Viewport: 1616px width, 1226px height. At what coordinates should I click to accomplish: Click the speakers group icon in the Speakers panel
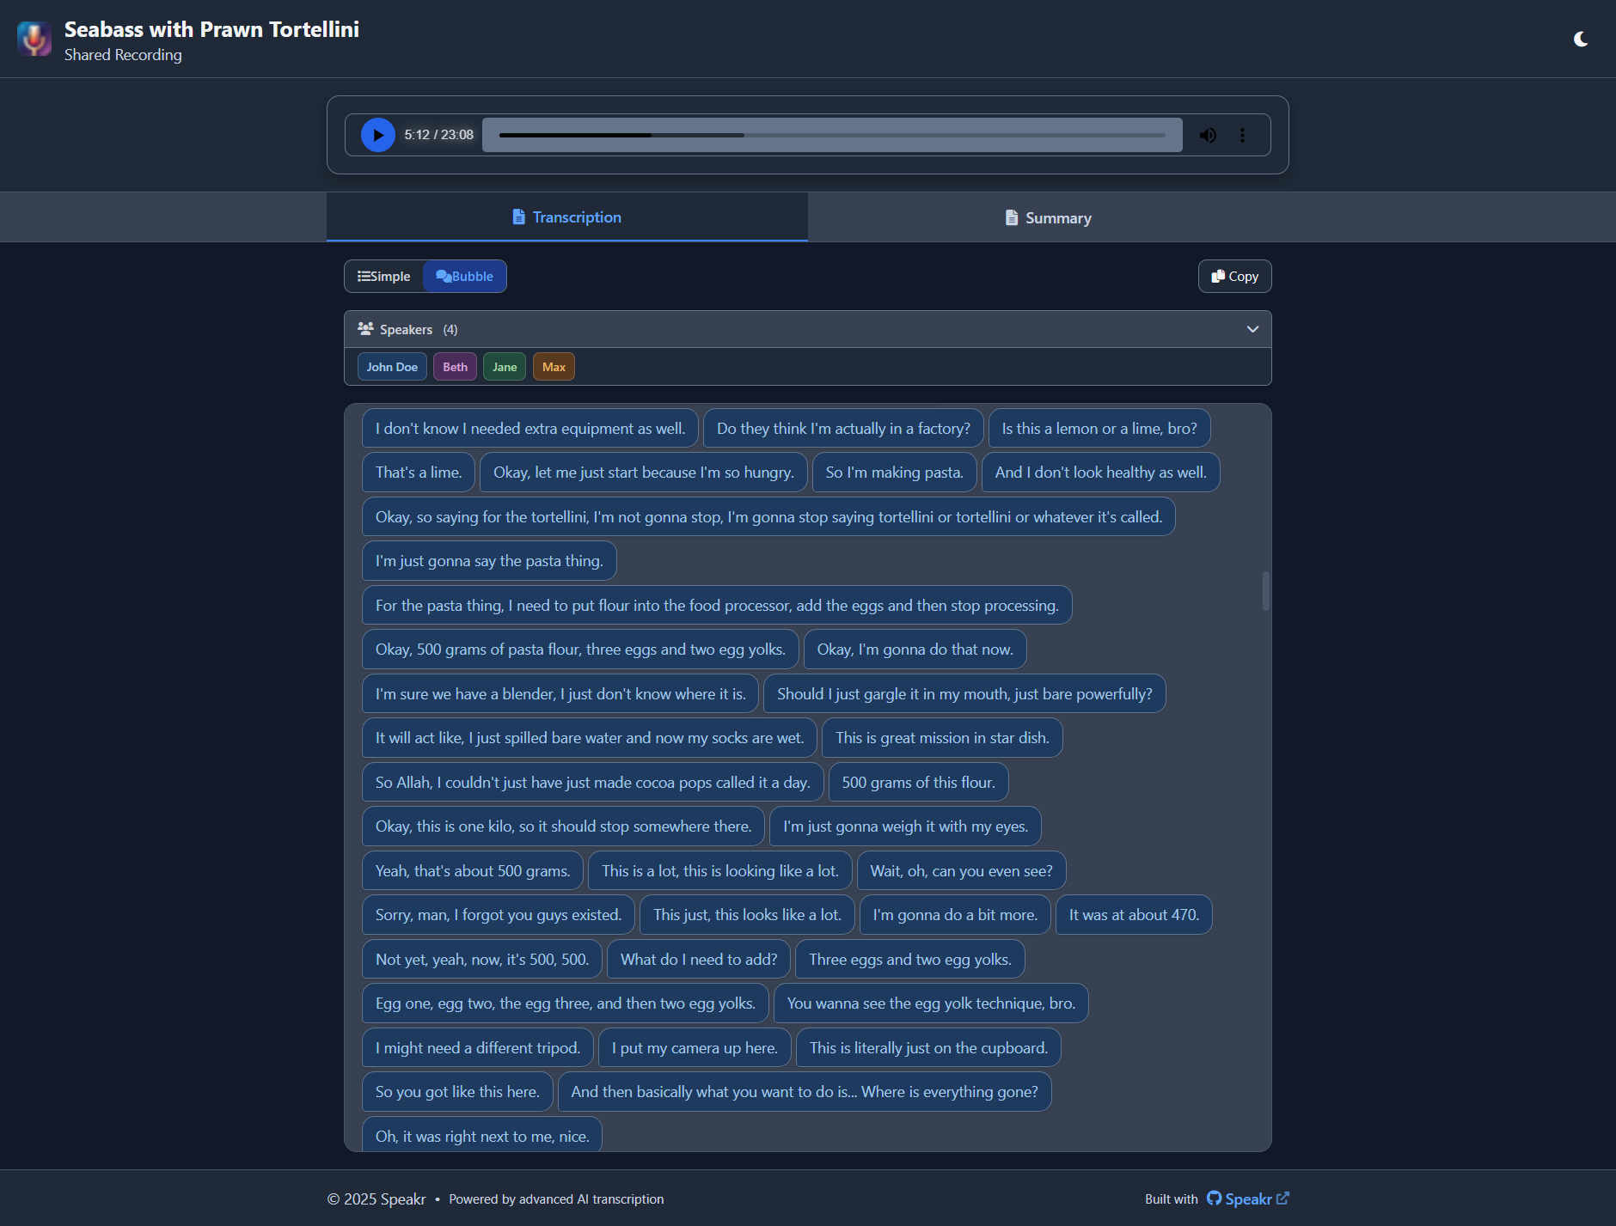364,328
